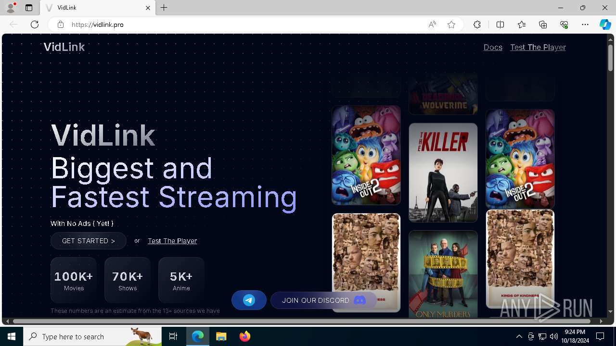The image size is (616, 346).
Task: Open Task View on taskbar
Action: pos(173,336)
